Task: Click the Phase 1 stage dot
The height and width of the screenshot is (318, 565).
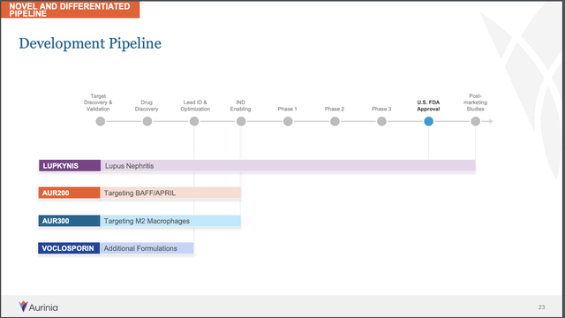Action: pos(288,122)
